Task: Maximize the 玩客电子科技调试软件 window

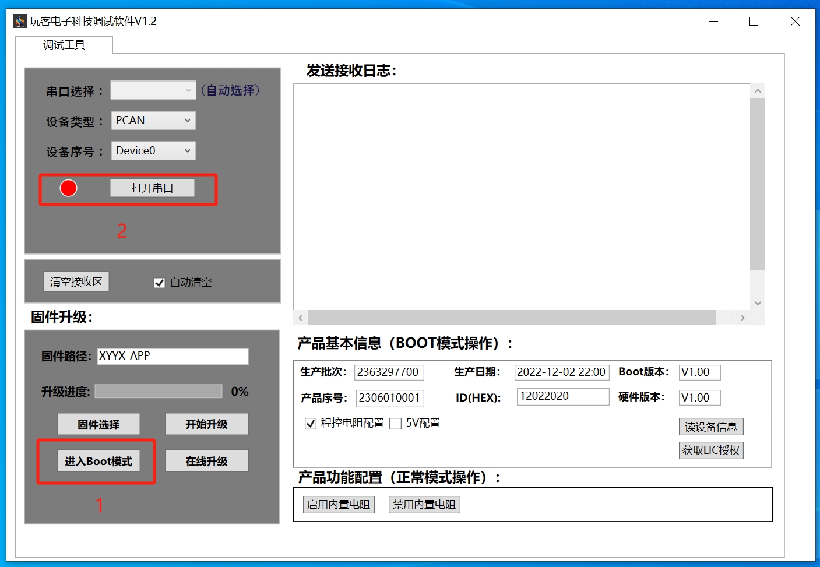Action: [754, 22]
